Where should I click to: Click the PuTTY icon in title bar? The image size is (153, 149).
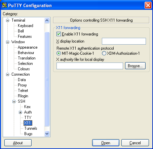tap(4, 5)
